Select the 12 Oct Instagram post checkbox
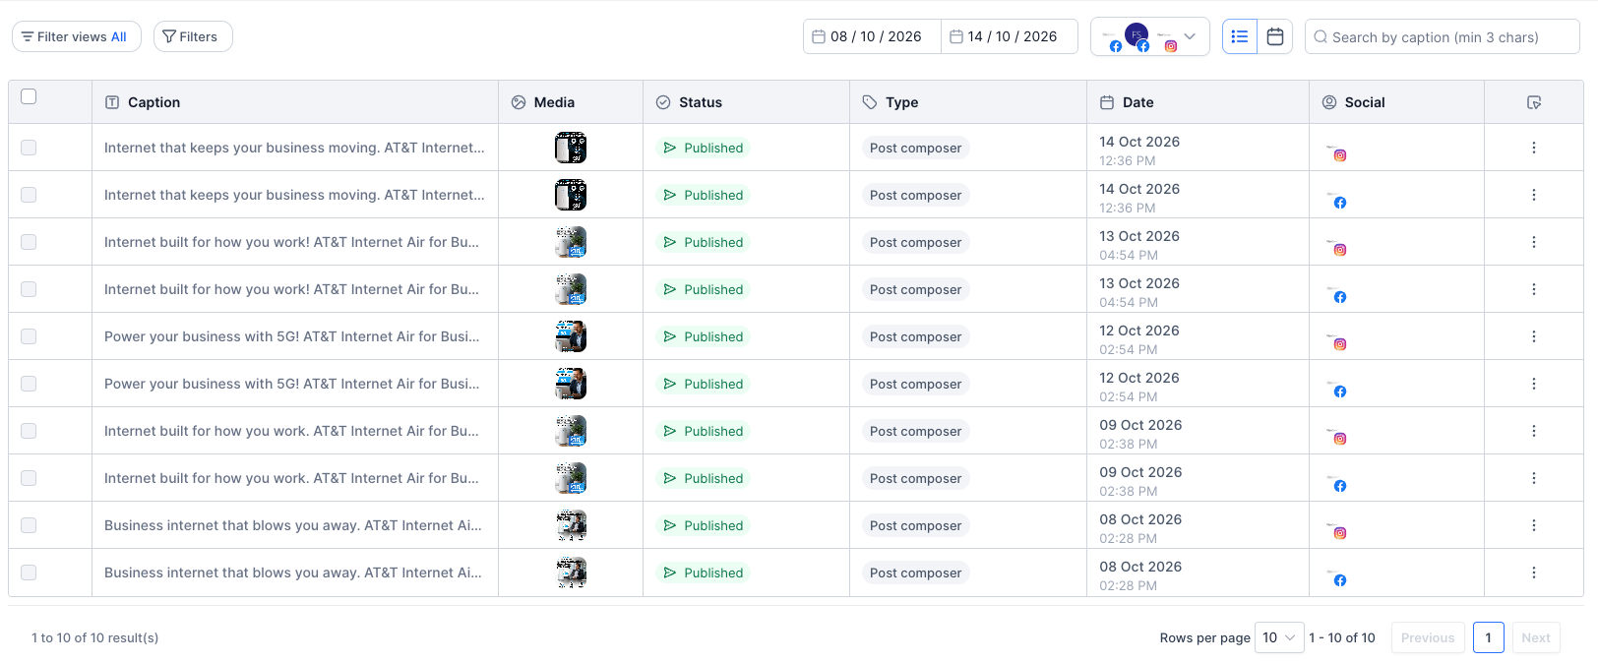Viewport: 1598px width, 663px height. click(x=29, y=336)
